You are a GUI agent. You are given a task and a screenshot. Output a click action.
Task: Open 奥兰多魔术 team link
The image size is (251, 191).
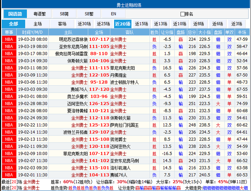[77, 96]
